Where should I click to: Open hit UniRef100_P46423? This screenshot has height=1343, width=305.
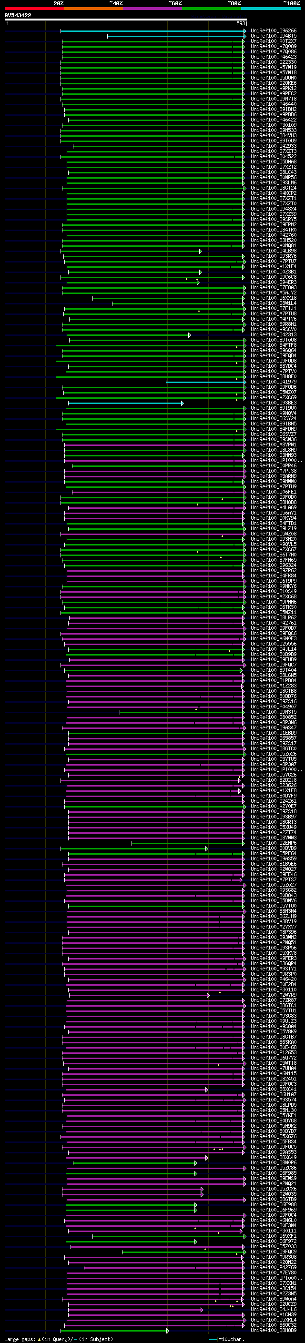[273, 57]
